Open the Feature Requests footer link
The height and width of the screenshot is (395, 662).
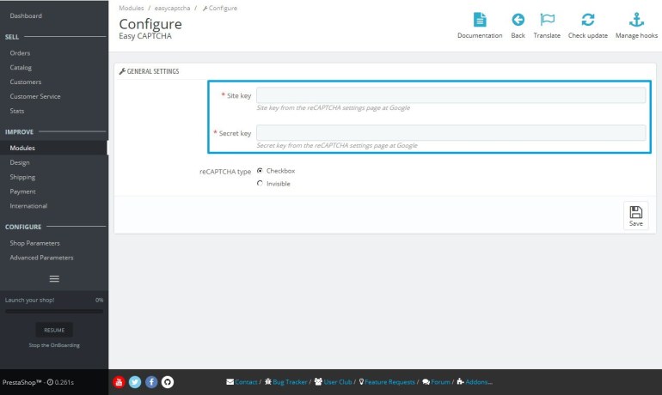389,382
